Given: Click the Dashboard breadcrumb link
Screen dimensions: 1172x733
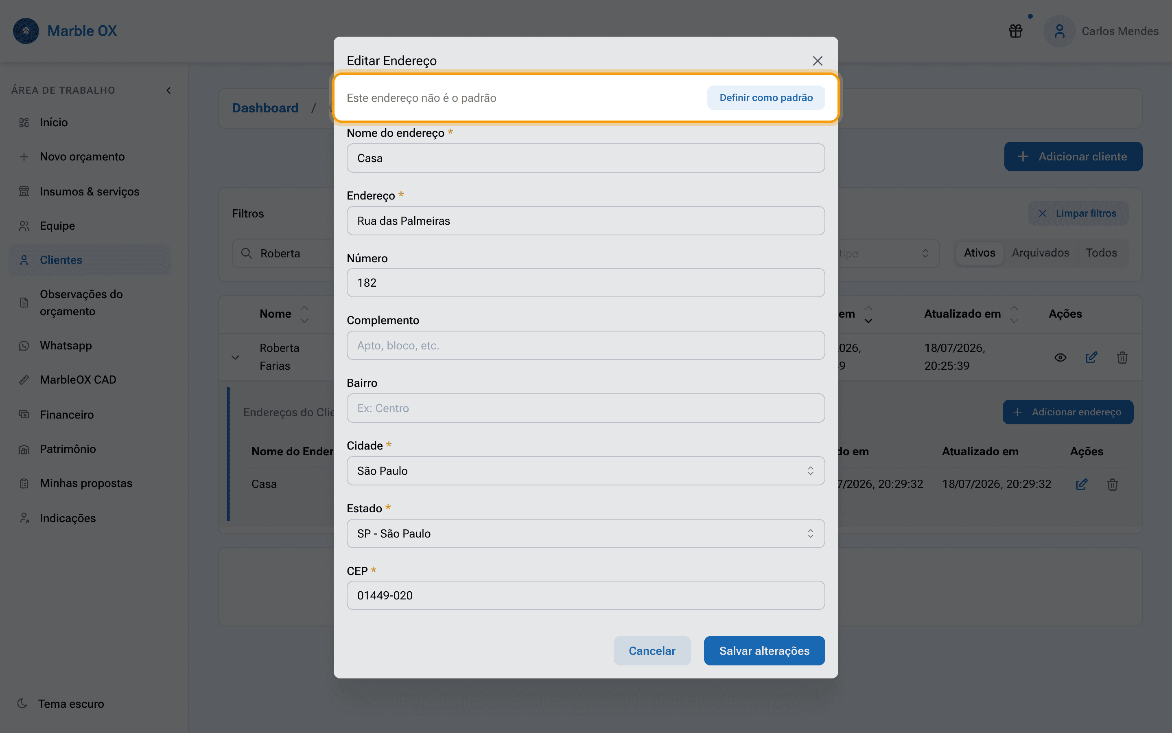Looking at the screenshot, I should coord(265,108).
